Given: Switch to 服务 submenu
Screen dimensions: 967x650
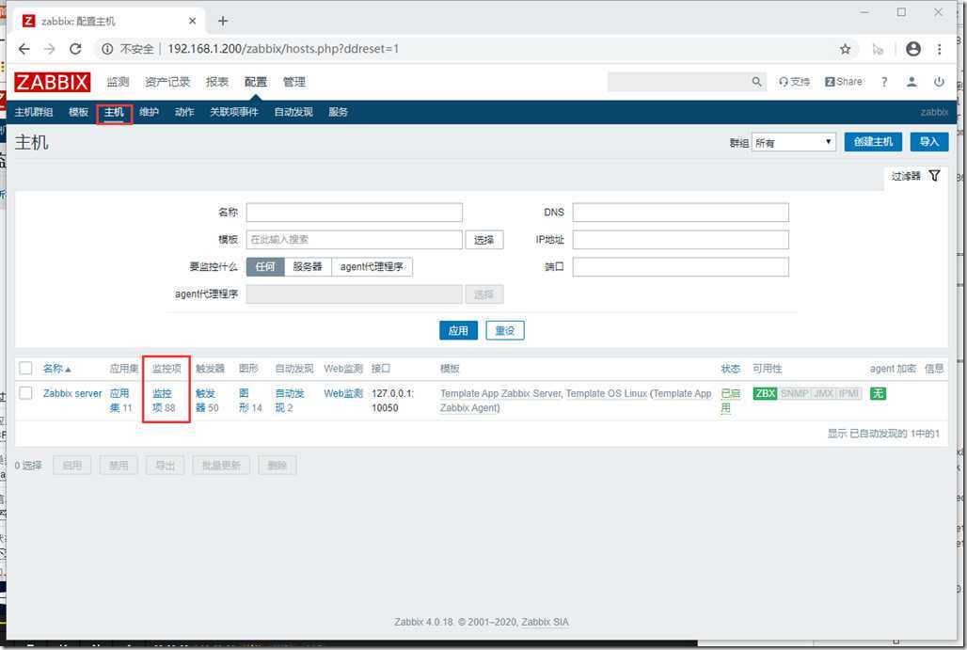Looking at the screenshot, I should (338, 112).
